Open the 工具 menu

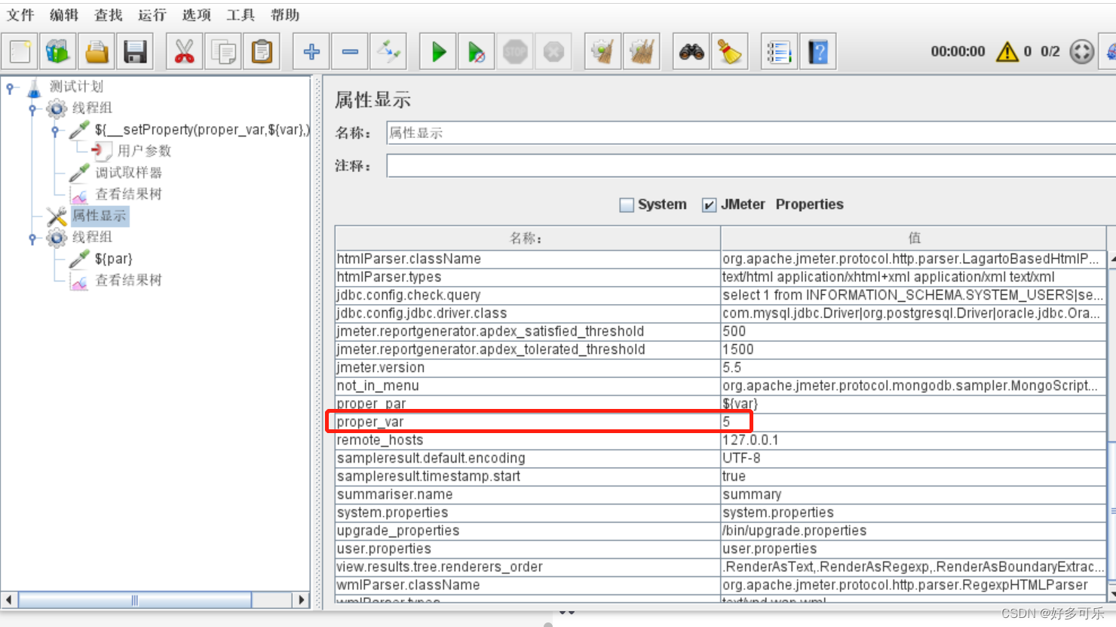(x=241, y=15)
